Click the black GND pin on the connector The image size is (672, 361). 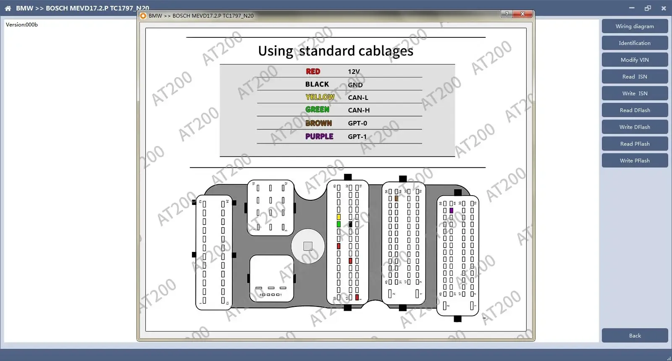click(350, 224)
